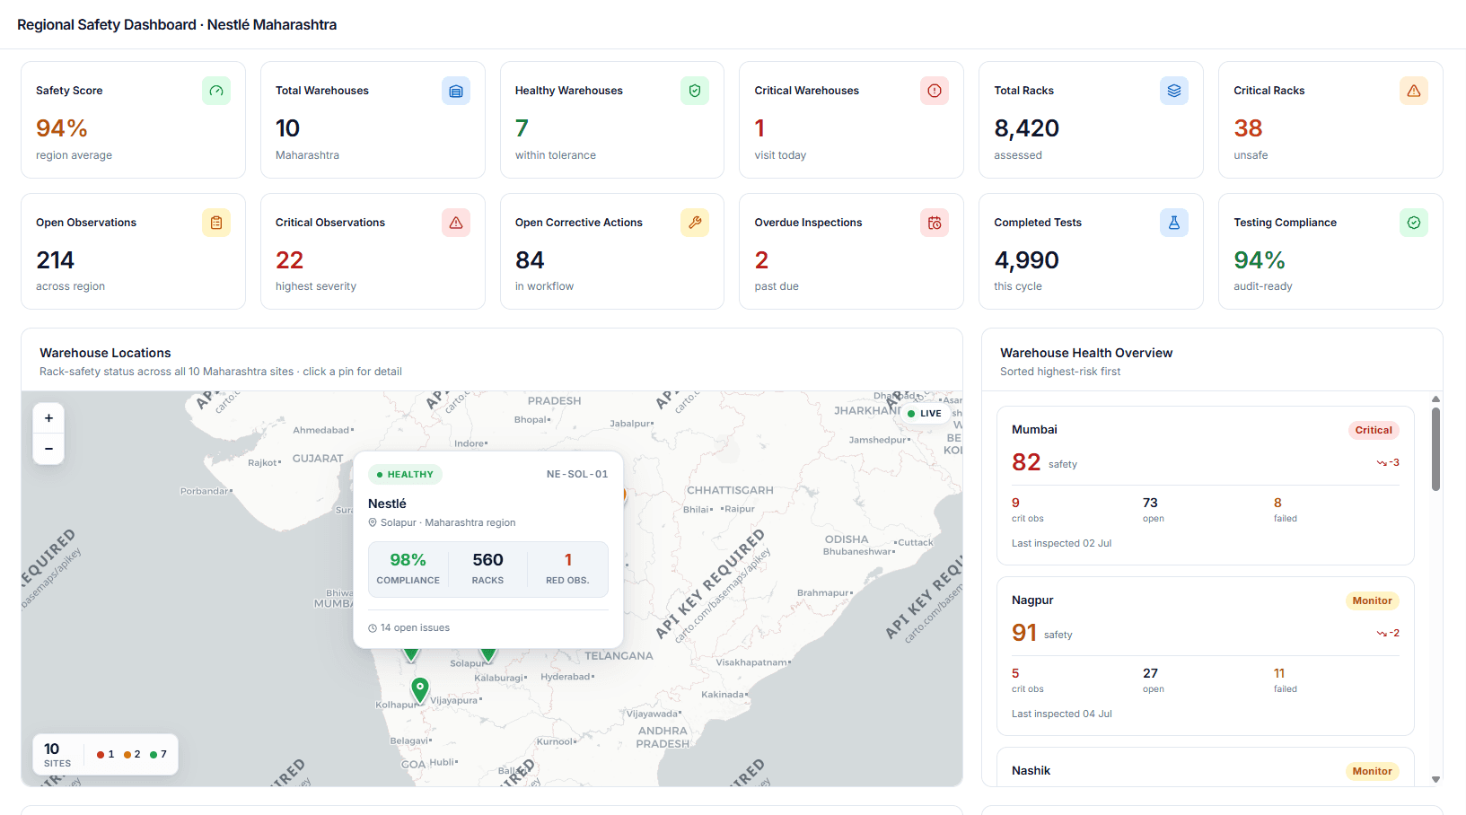Image resolution: width=1466 pixels, height=815 pixels.
Task: Click the Overdue Inspections calendar icon
Action: pyautogui.click(x=935, y=223)
